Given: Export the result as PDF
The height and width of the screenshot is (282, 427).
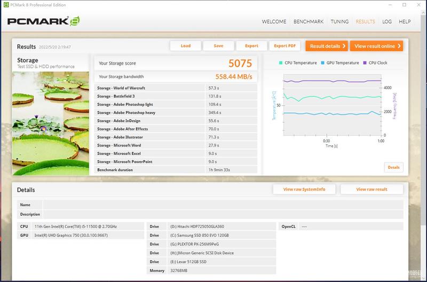Looking at the screenshot, I should (285, 46).
